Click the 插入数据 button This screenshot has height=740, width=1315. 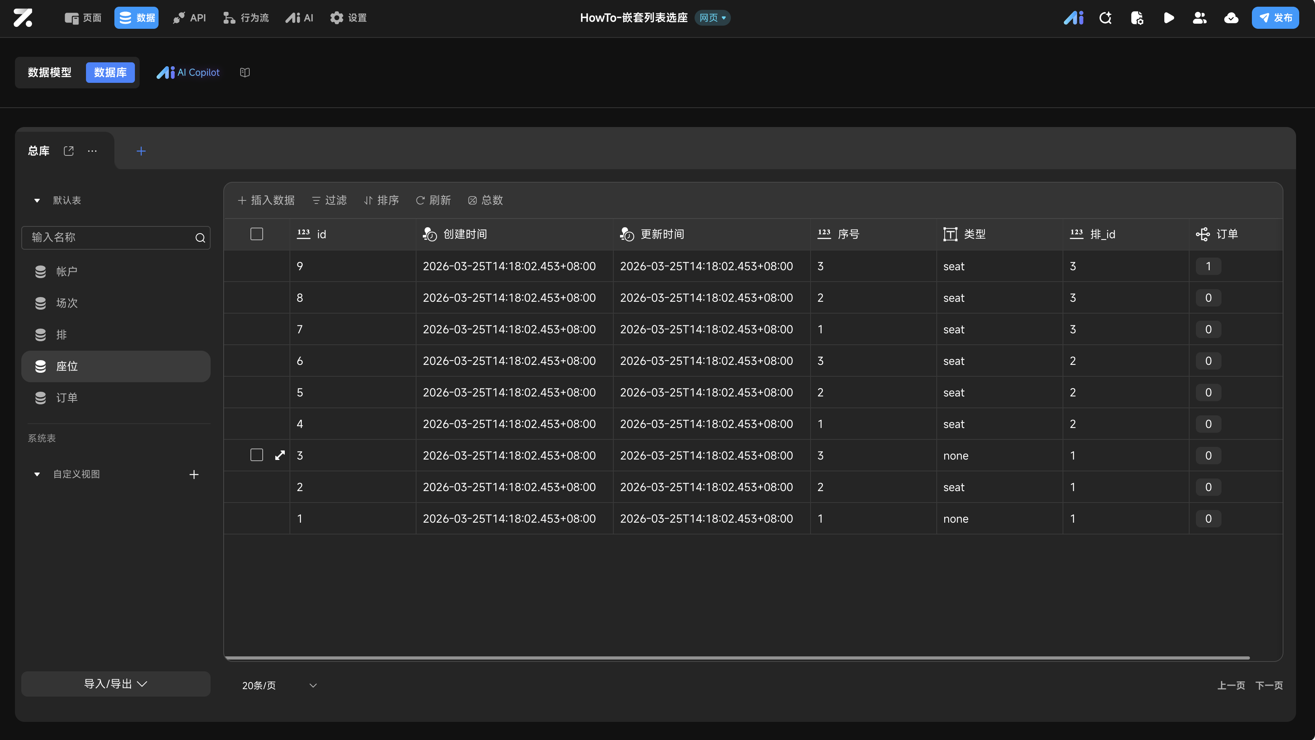point(266,200)
